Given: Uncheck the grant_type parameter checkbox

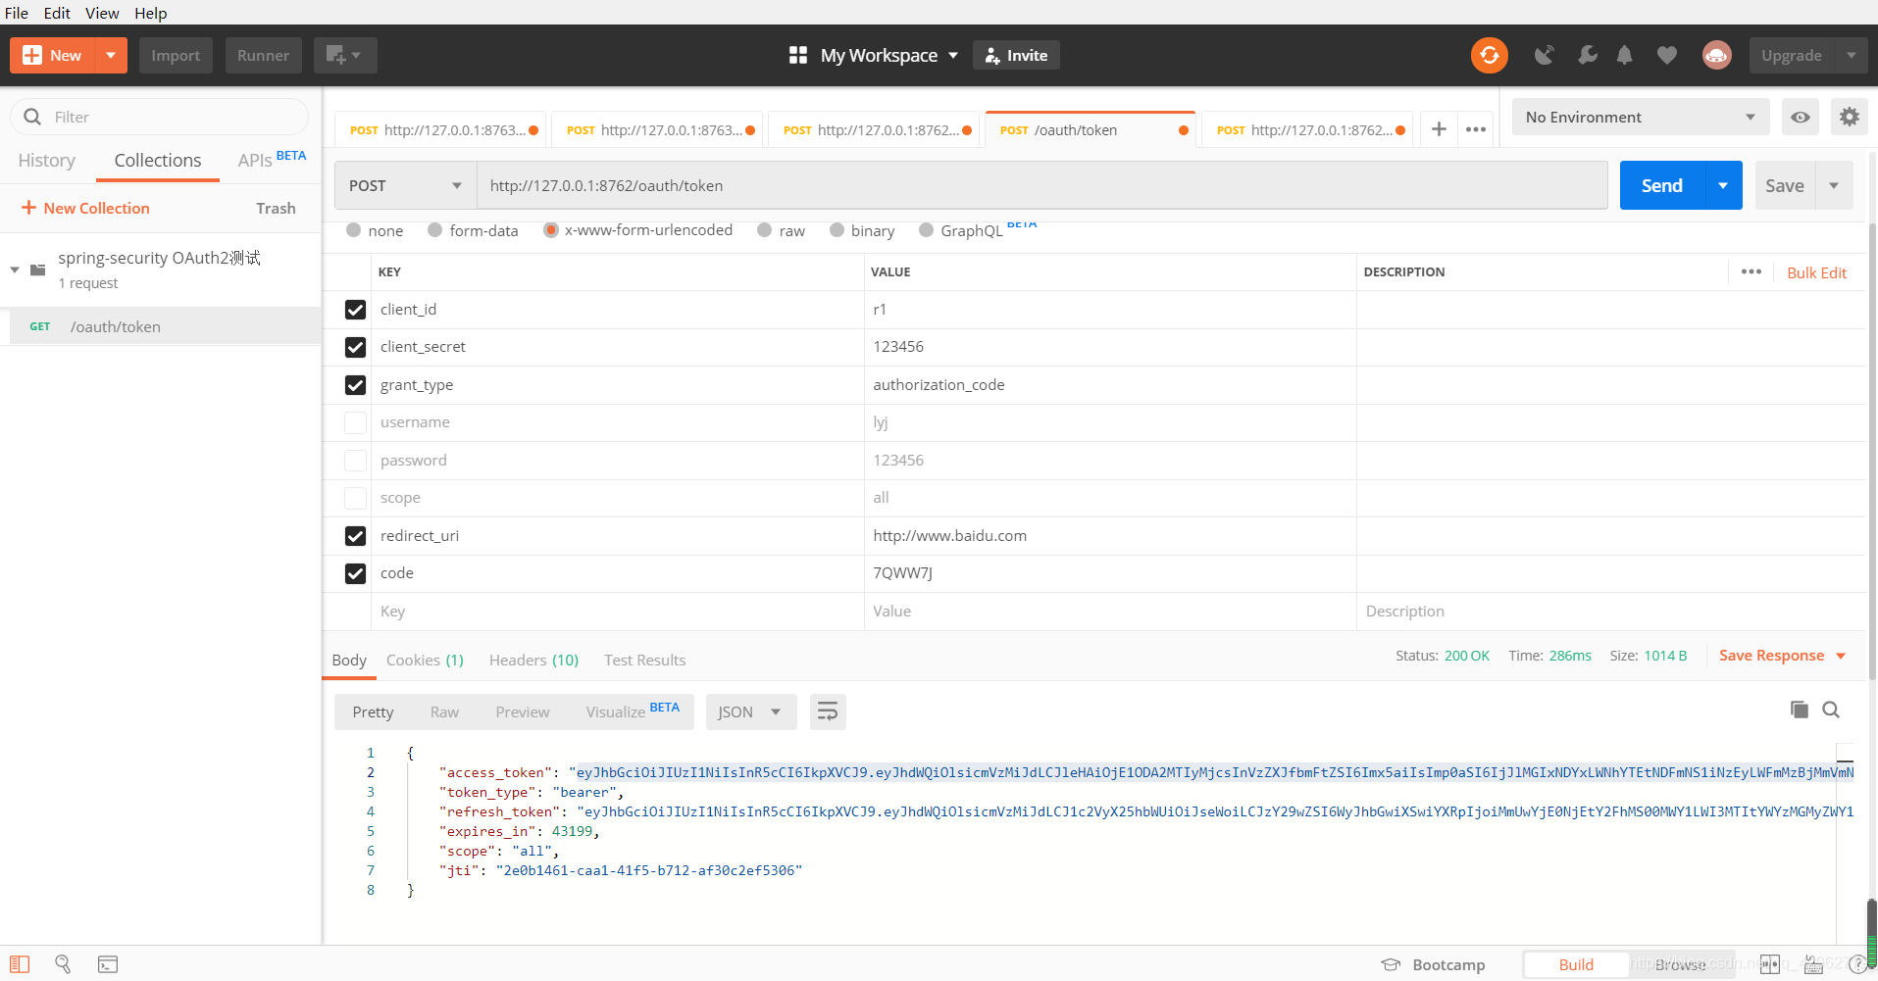Looking at the screenshot, I should point(355,385).
